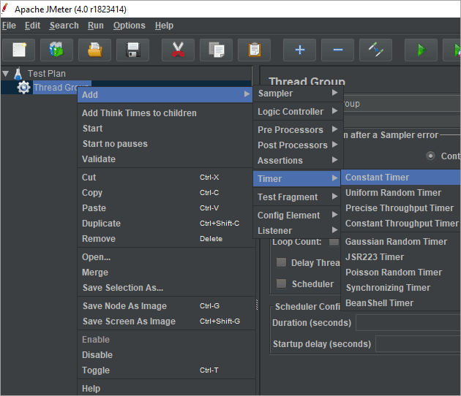Choose Disable in the context menu
Viewport: 461px width, 396px height.
166,354
